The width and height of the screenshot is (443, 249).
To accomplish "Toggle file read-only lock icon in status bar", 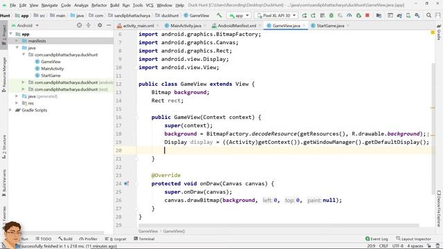I will point(429,246).
